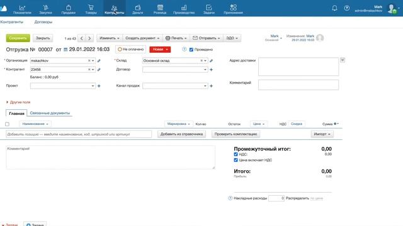Open the Закупки section icon
403x226 pixels.
[x=45, y=8]
